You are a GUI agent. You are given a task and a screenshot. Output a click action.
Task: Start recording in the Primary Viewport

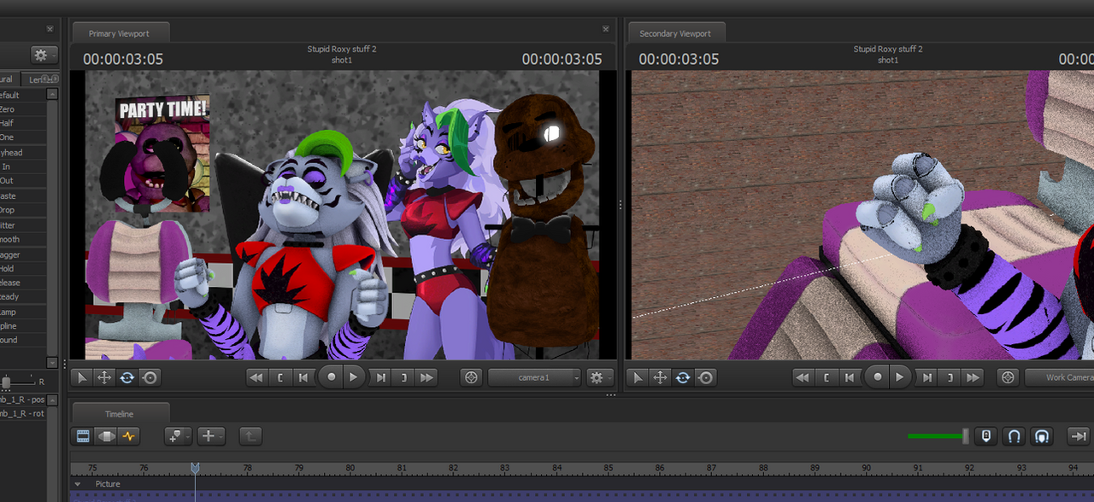pos(331,376)
